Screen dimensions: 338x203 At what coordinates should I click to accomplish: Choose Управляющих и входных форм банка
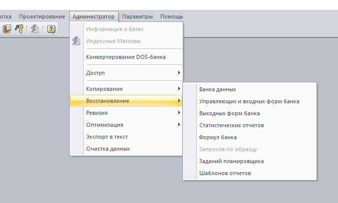click(x=249, y=101)
